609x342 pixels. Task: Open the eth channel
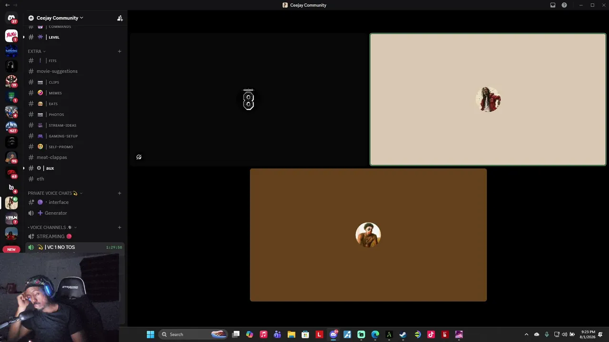[74, 179]
